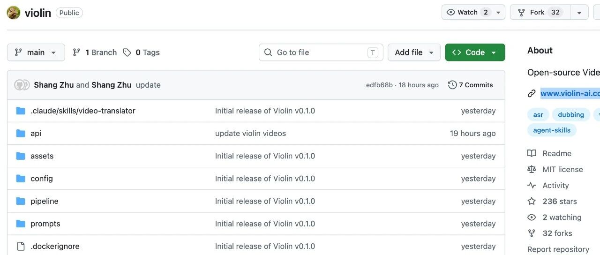600x255 pixels.
Task: Click 'yesterday' timestamp in config row
Action: [478, 179]
